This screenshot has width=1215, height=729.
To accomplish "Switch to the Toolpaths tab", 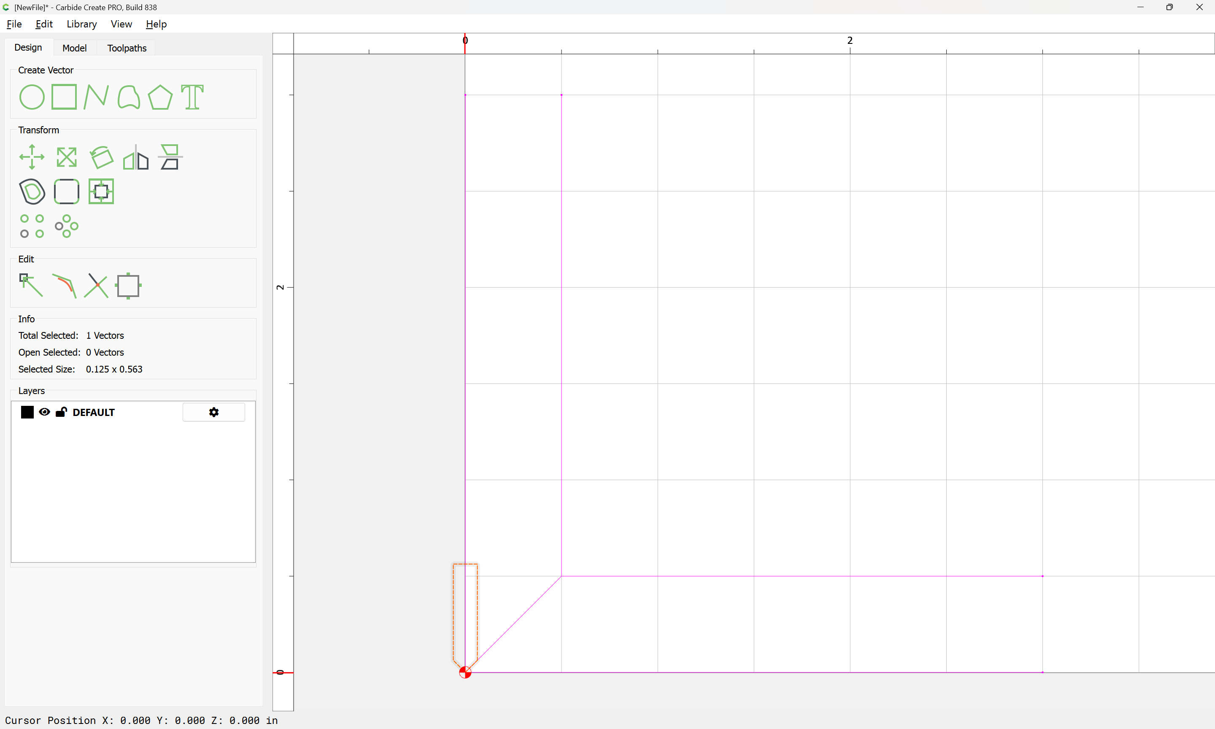I will (127, 48).
